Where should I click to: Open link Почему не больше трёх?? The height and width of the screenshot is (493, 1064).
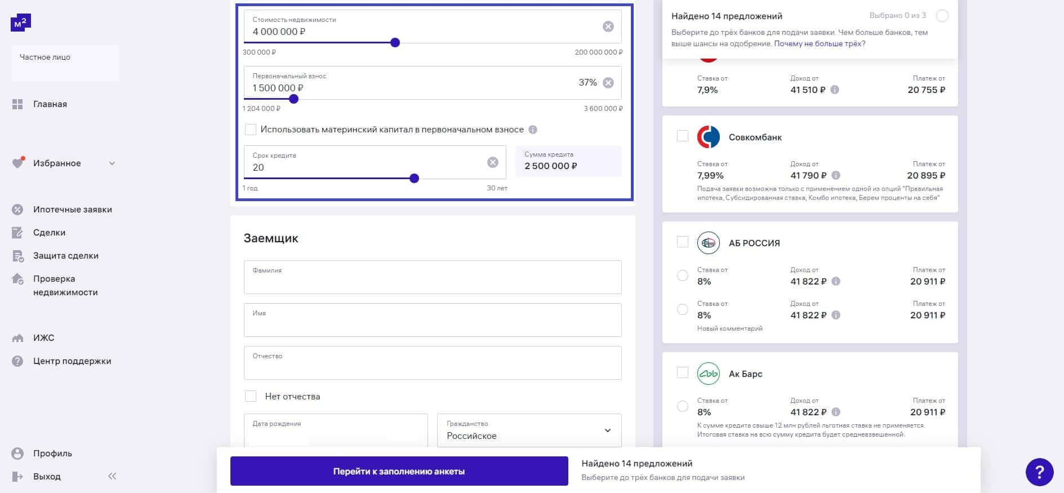pyautogui.click(x=820, y=43)
